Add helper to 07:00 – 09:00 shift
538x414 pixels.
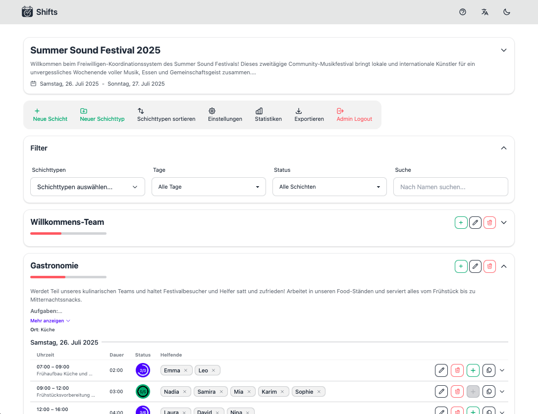click(473, 370)
